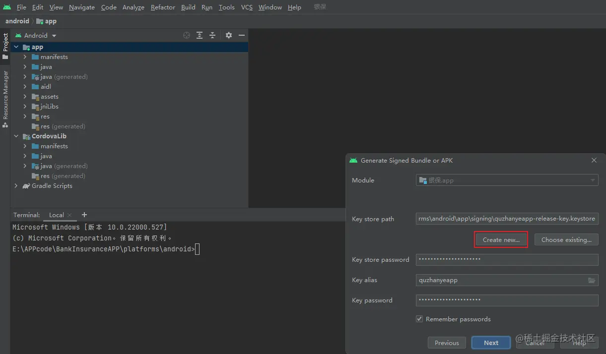Image resolution: width=606 pixels, height=354 pixels.
Task: Click the Previous button
Action: pyautogui.click(x=447, y=343)
